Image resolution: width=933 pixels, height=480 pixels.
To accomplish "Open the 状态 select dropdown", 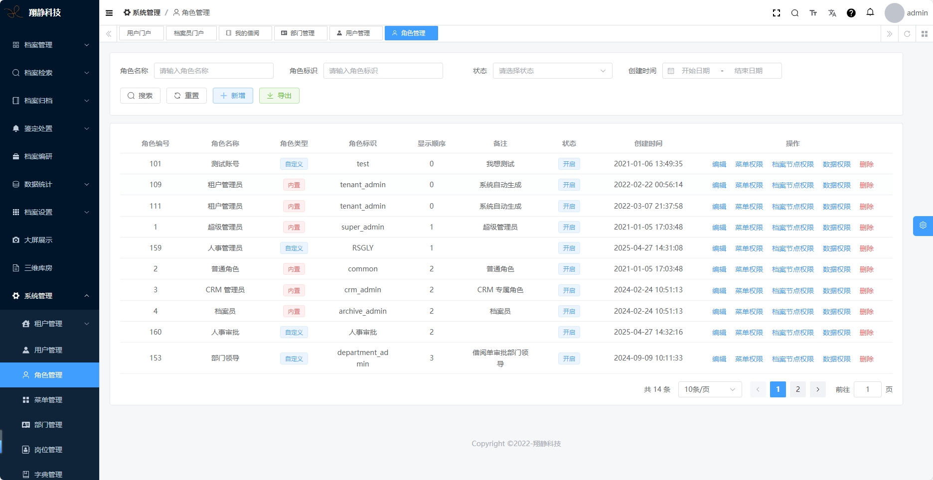I will (x=552, y=71).
